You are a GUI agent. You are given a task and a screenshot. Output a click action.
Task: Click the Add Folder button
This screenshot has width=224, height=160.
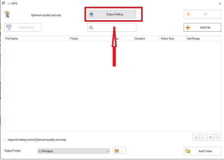coord(202,151)
